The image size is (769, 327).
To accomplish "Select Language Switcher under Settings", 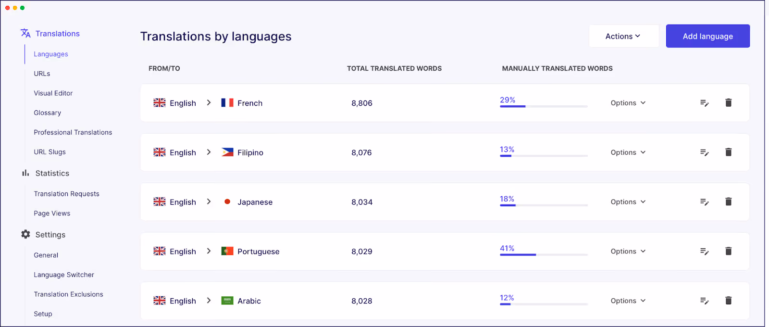I will click(64, 275).
